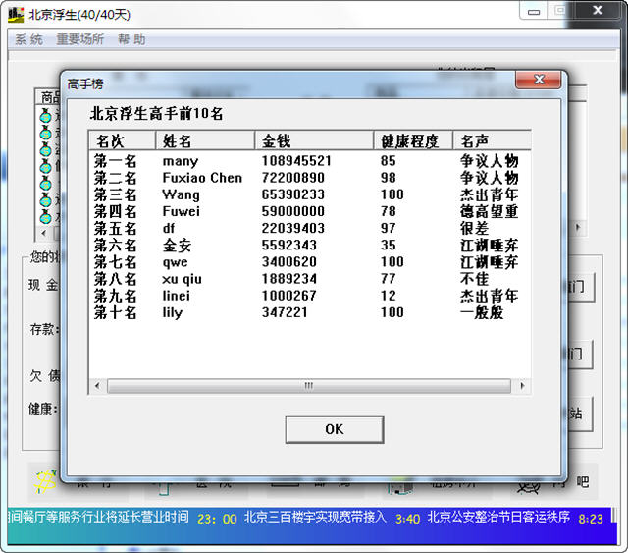Sort by the 名次 column header

[122, 140]
